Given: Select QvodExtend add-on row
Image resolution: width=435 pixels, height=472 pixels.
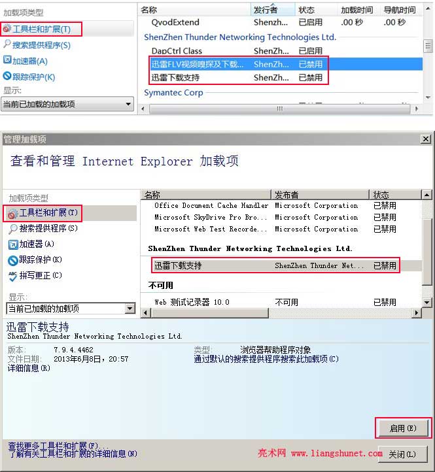Looking at the screenshot, I should (280, 22).
